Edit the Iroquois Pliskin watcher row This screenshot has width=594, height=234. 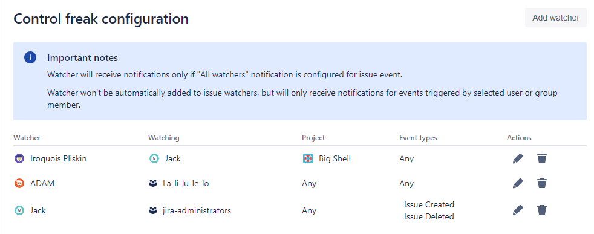[517, 158]
